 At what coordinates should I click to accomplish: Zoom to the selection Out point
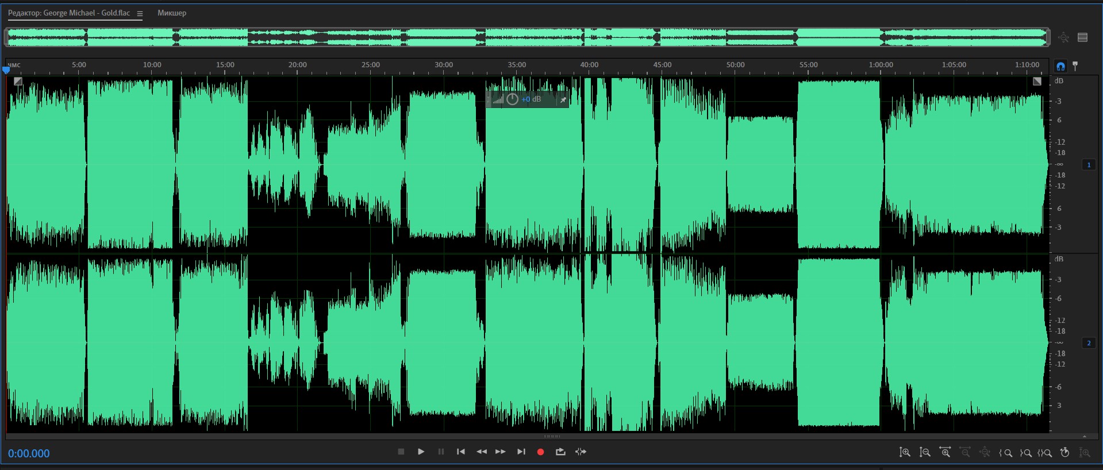(1025, 453)
